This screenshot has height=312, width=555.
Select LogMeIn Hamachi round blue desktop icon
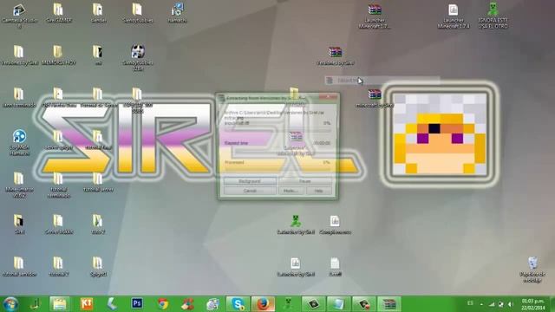coord(19,142)
